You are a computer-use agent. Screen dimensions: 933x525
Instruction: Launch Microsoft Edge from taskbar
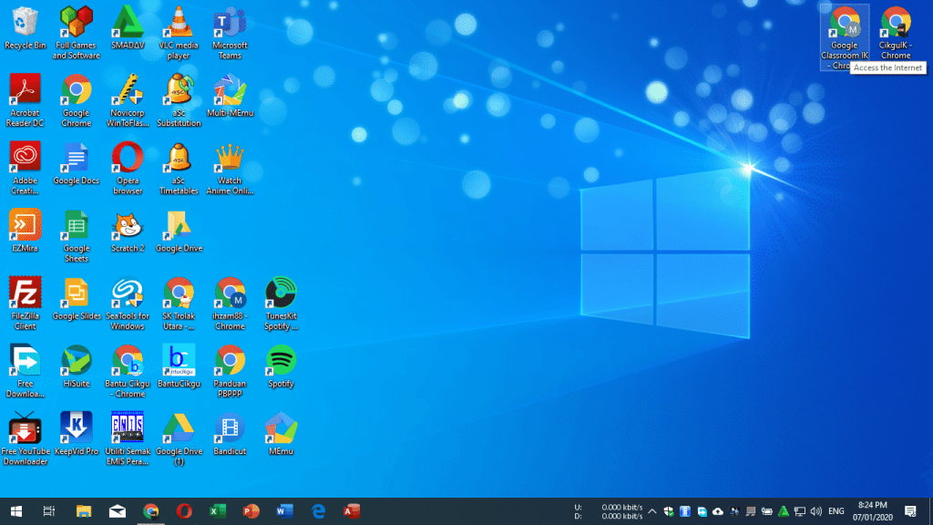click(318, 511)
